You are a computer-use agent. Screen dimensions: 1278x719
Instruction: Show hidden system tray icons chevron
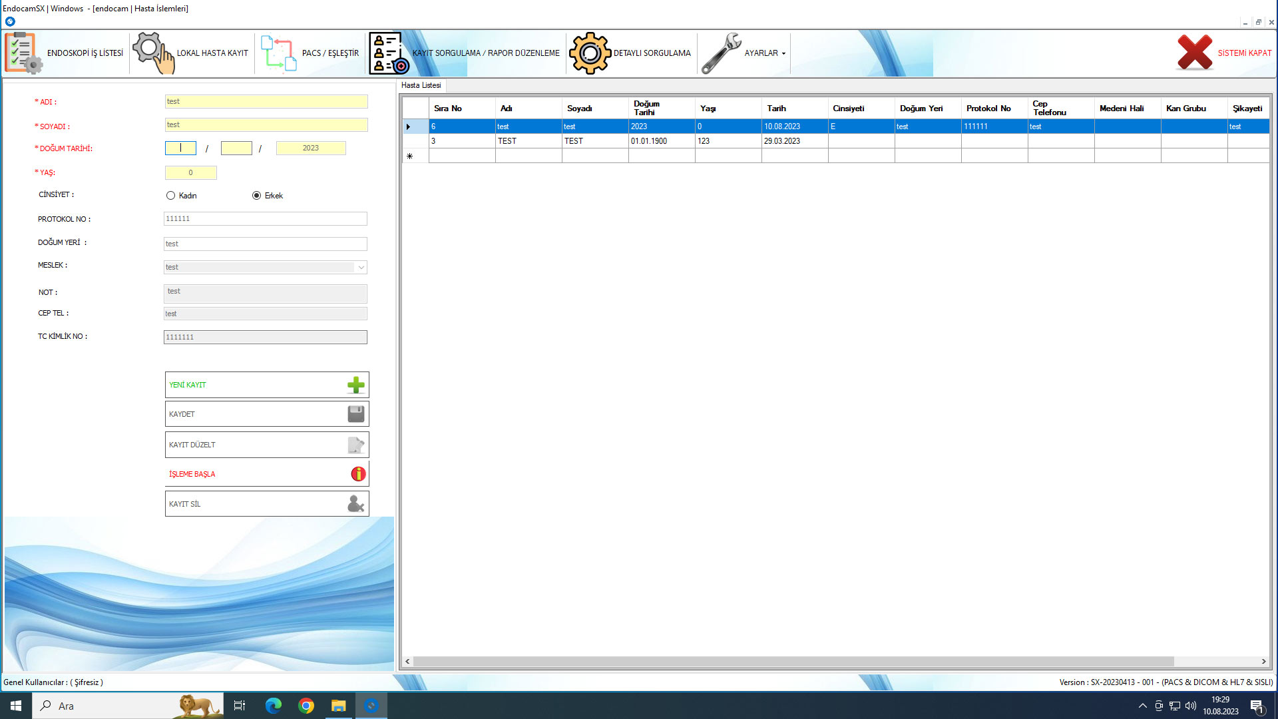(1143, 706)
